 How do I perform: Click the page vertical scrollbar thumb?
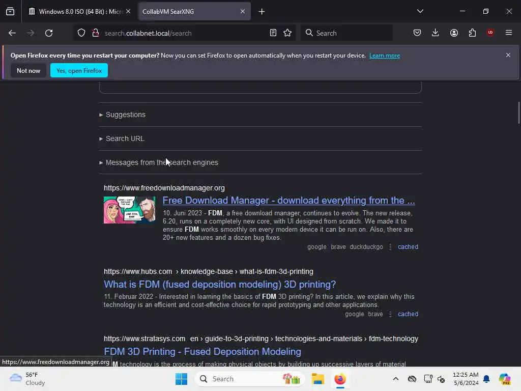point(518,113)
